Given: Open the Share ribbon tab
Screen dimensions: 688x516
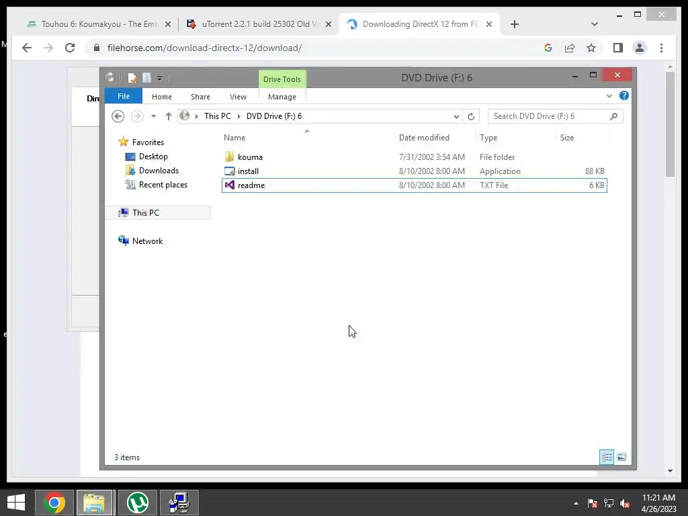Looking at the screenshot, I should click(200, 97).
